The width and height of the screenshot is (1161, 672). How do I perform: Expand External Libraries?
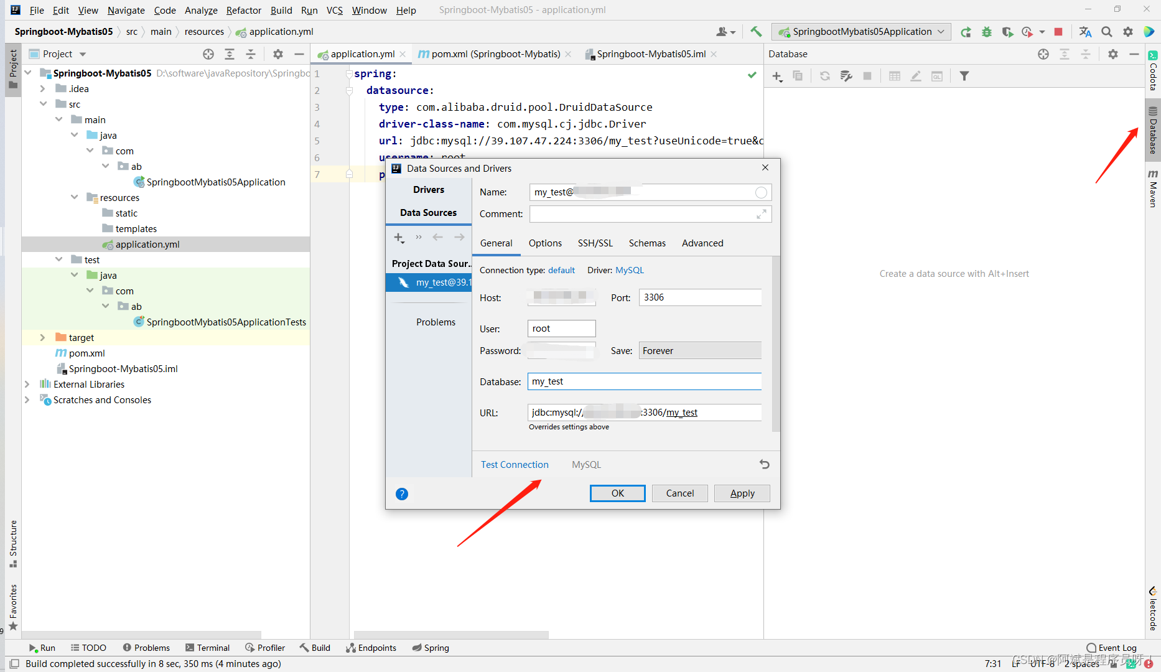coord(27,384)
